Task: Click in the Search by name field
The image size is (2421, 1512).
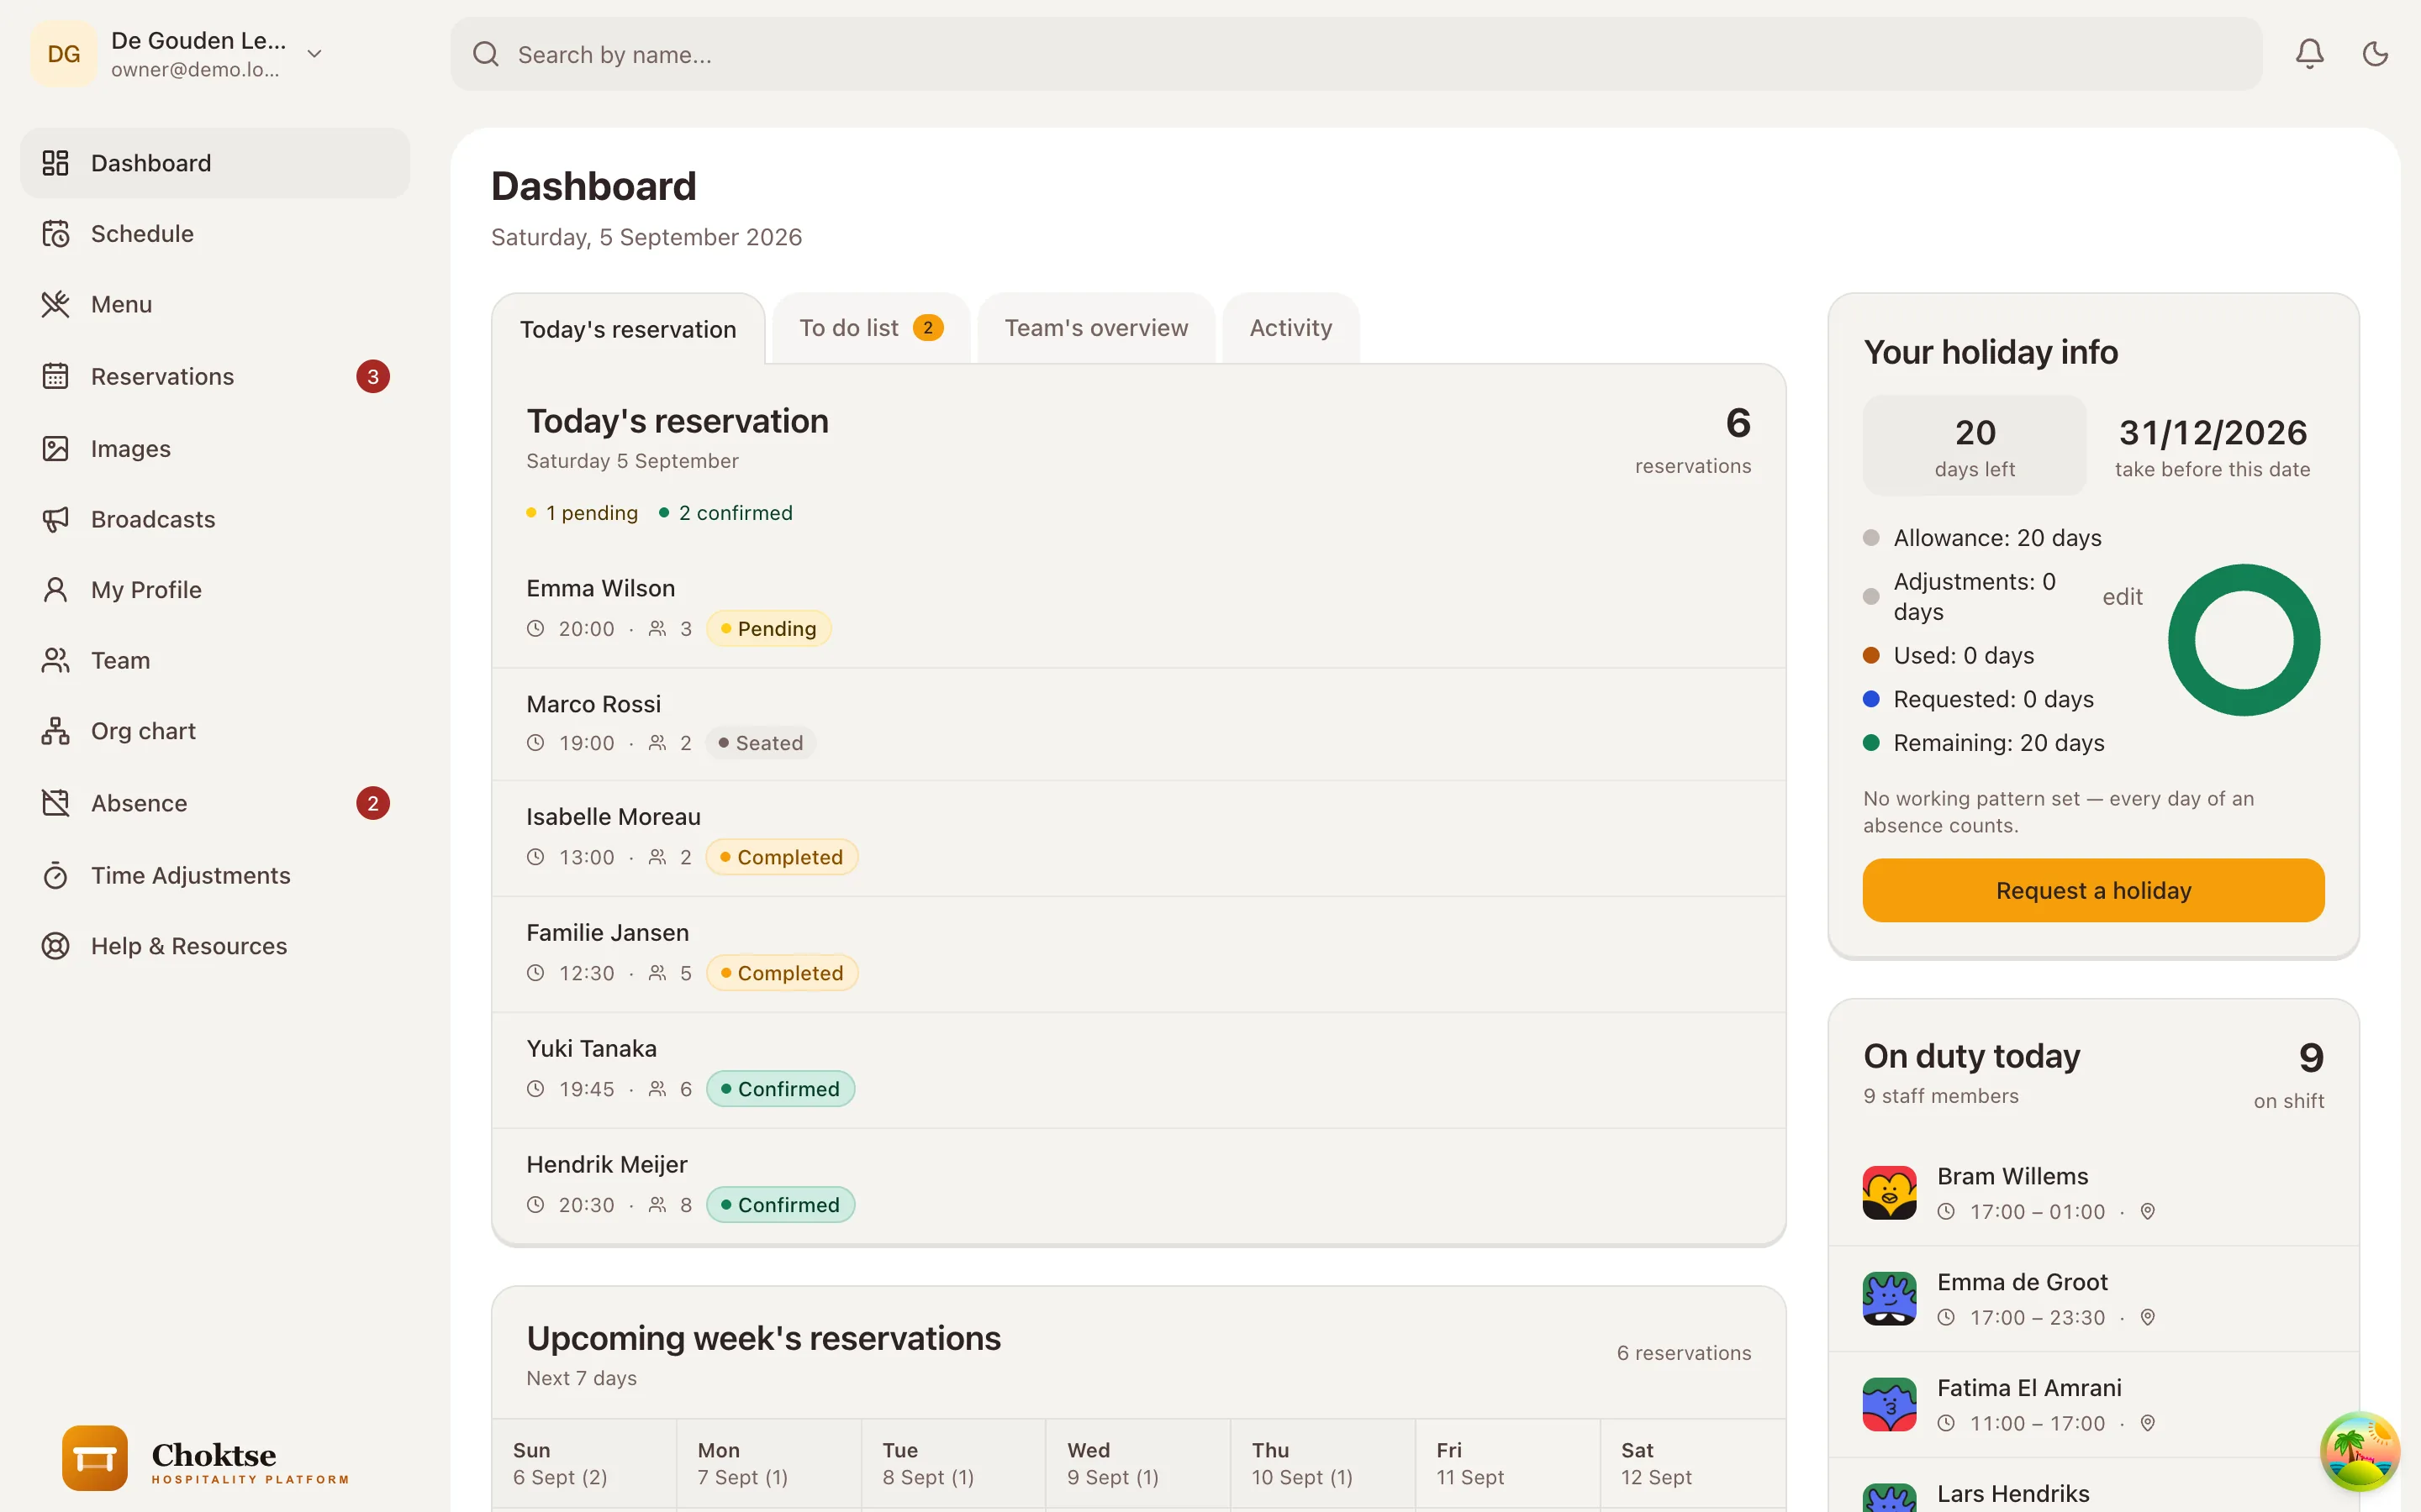Action: (x=1357, y=54)
